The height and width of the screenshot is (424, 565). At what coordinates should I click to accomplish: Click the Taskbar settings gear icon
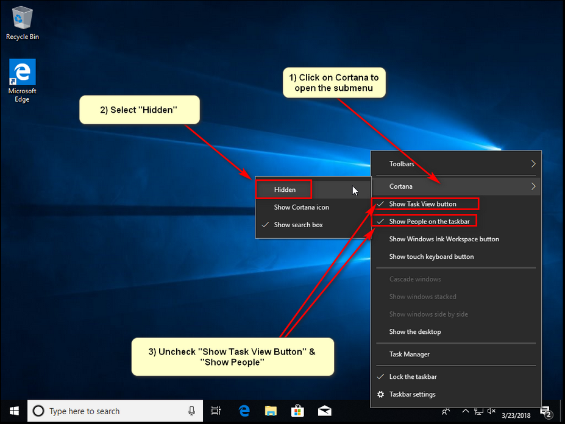pos(380,394)
